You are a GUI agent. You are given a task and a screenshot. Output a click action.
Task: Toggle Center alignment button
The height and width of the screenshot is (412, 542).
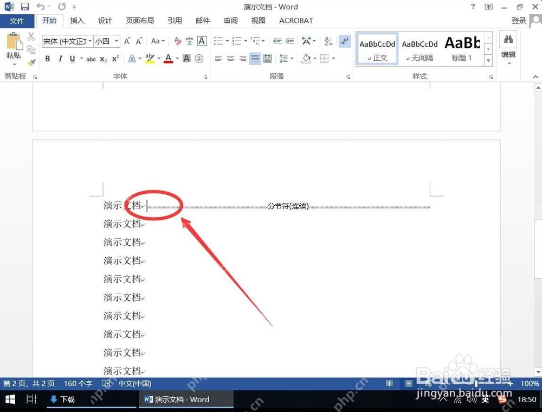point(230,59)
